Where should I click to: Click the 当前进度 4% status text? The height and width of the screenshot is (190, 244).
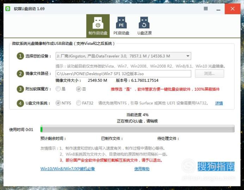point(138,115)
